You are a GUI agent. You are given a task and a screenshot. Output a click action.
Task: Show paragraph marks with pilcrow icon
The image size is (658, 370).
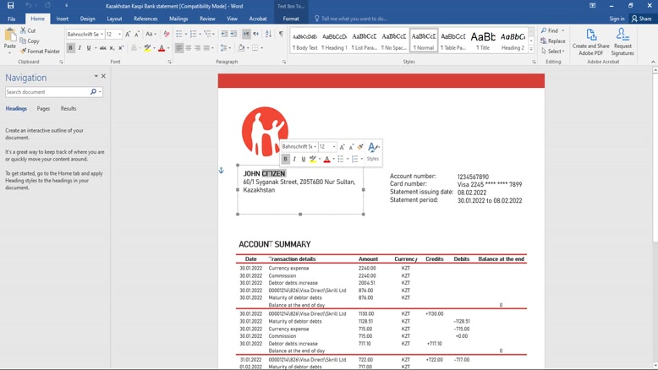(281, 35)
